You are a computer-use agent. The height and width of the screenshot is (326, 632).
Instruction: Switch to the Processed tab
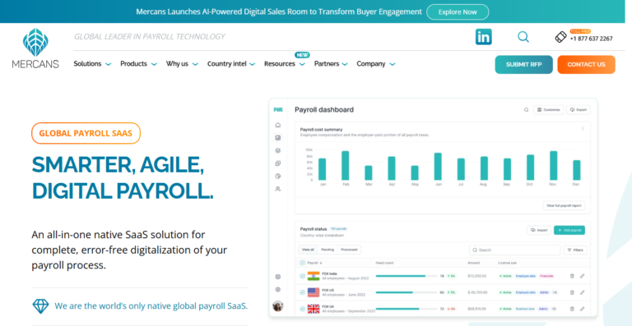coord(349,250)
